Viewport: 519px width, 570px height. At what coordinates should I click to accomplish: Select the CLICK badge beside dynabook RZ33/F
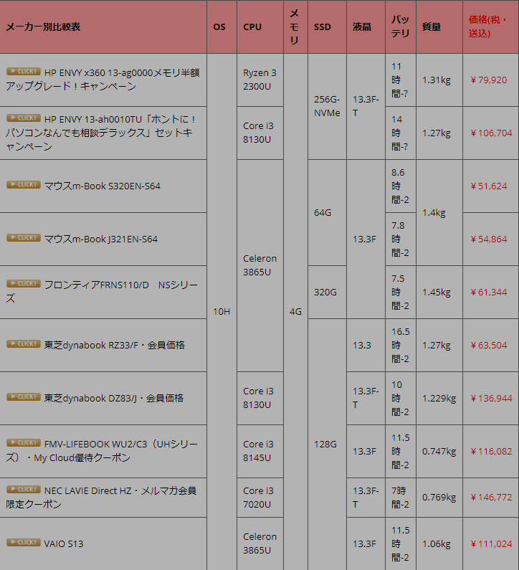pyautogui.click(x=24, y=344)
